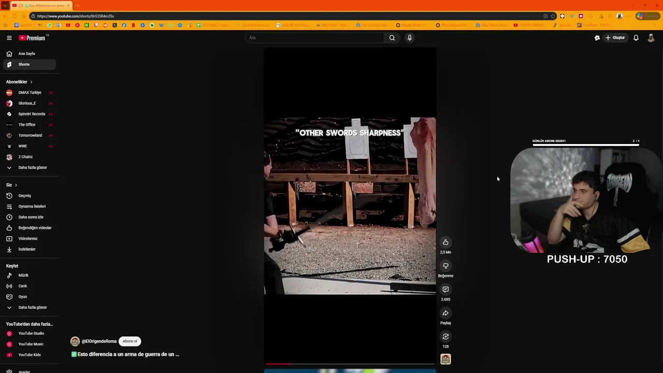
Task: Open the YouTube guide hamburger menu
Action: click(x=9, y=38)
